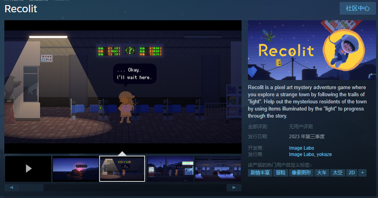Viewport: 378px width, 198px height.
Task: Click the left scroll arrow under thumbnails
Action: point(12,187)
